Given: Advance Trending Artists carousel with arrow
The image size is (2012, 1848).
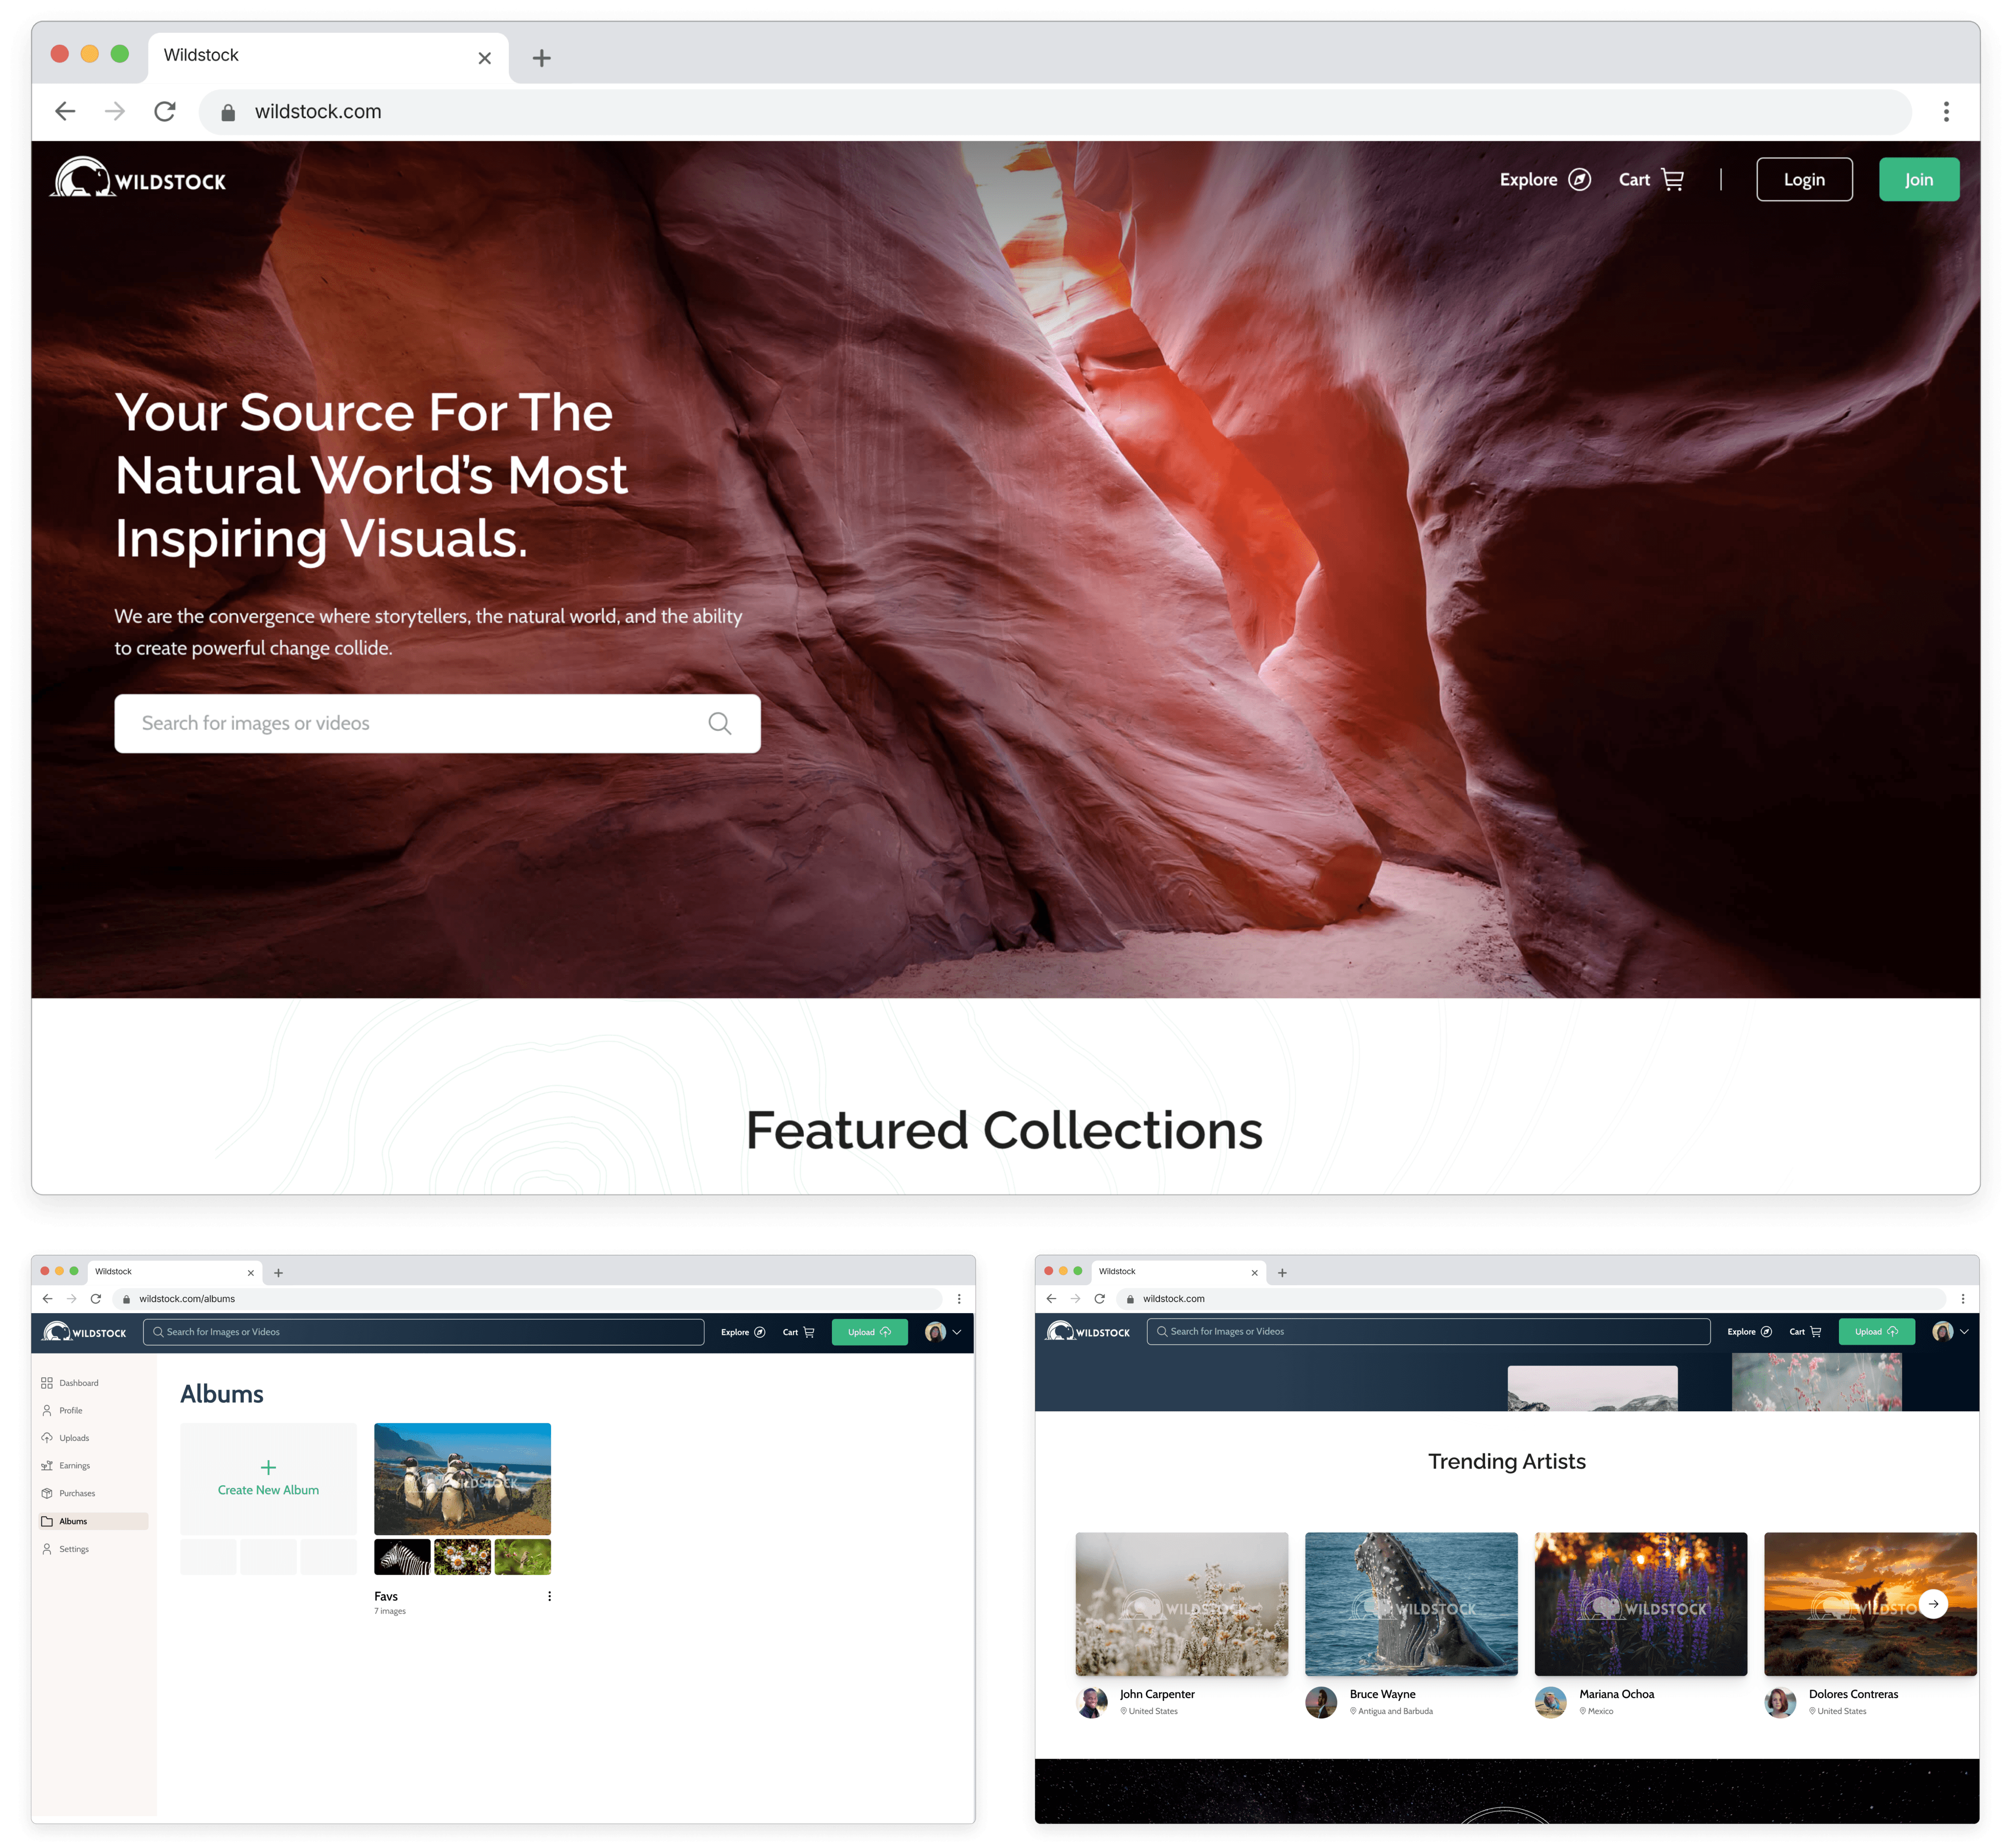Looking at the screenshot, I should pyautogui.click(x=1933, y=1603).
